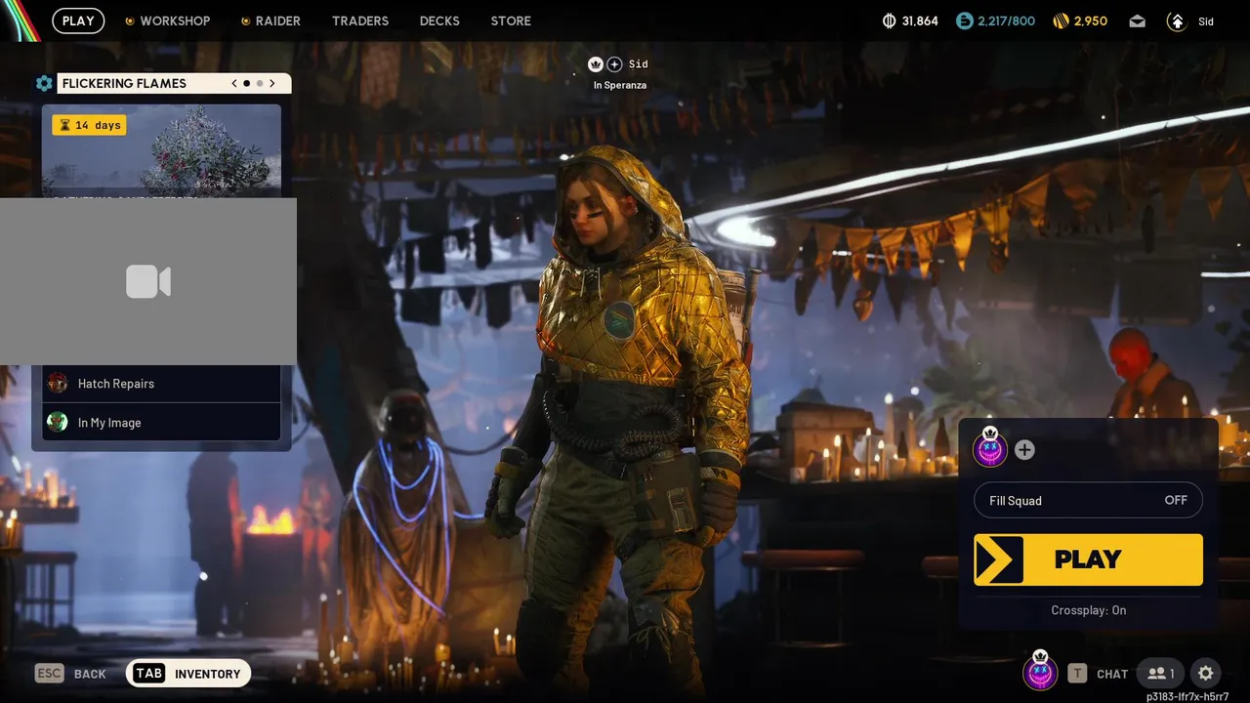
Task: Click the purple squad avatar in play panel
Action: [990, 449]
